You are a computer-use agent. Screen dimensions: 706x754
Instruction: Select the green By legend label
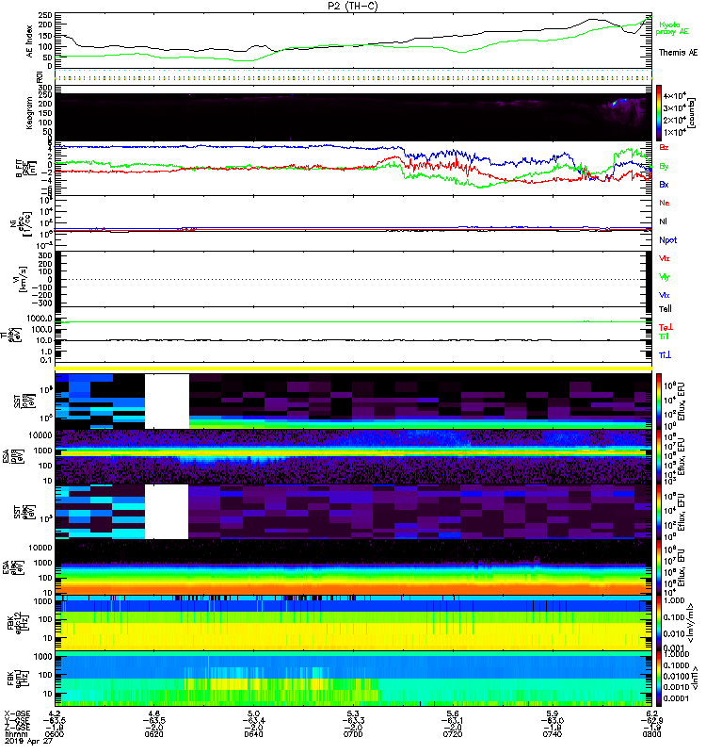[664, 167]
